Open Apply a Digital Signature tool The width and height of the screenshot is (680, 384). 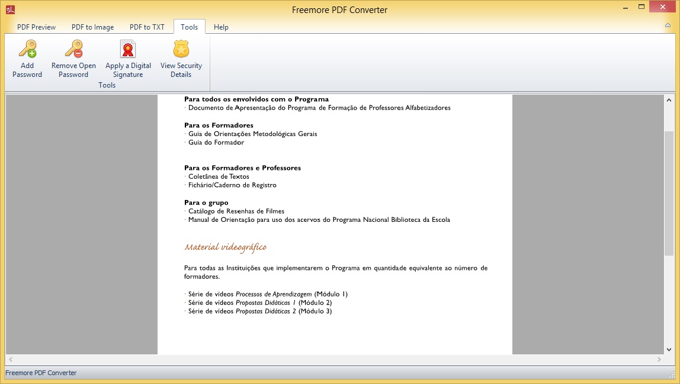pyautogui.click(x=128, y=49)
